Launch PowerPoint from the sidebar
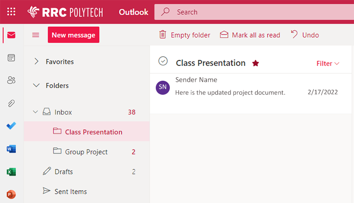The image size is (354, 203). 11,194
